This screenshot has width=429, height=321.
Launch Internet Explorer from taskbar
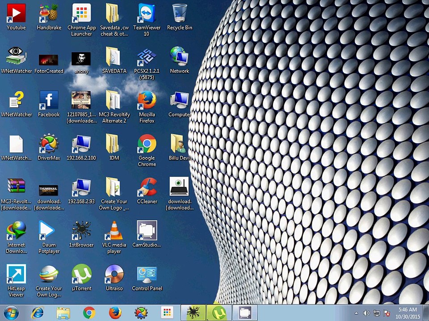(x=38, y=313)
